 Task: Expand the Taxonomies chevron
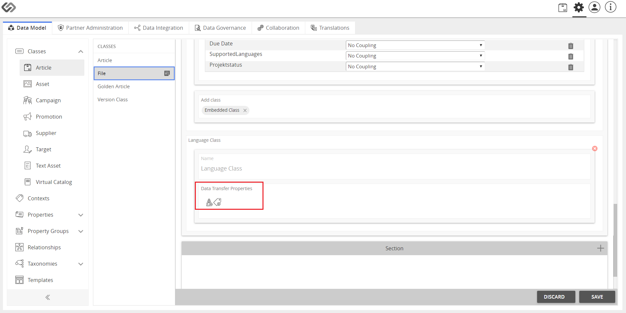point(81,264)
